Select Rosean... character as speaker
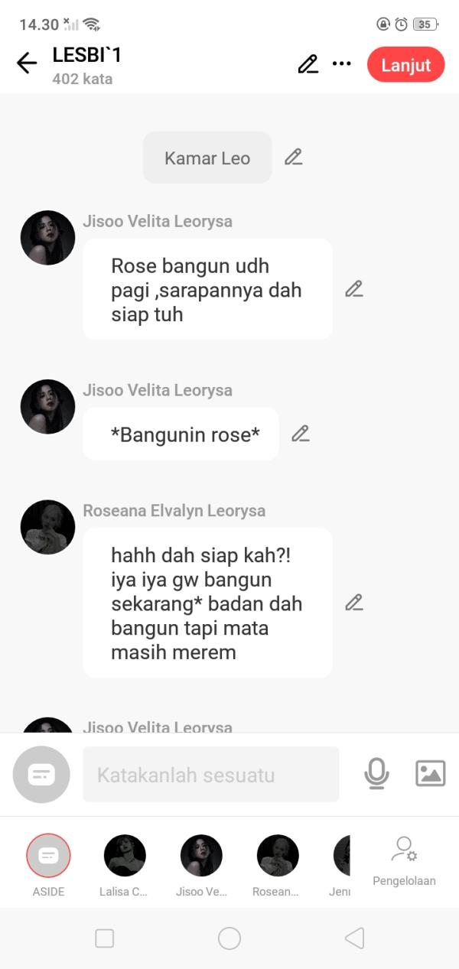This screenshot has width=459, height=969. click(278, 864)
